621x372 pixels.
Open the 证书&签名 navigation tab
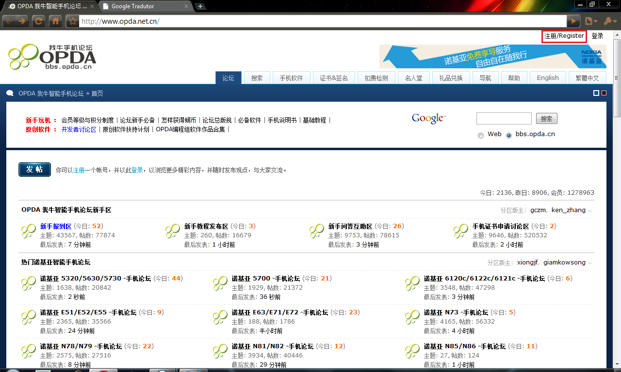coord(334,78)
